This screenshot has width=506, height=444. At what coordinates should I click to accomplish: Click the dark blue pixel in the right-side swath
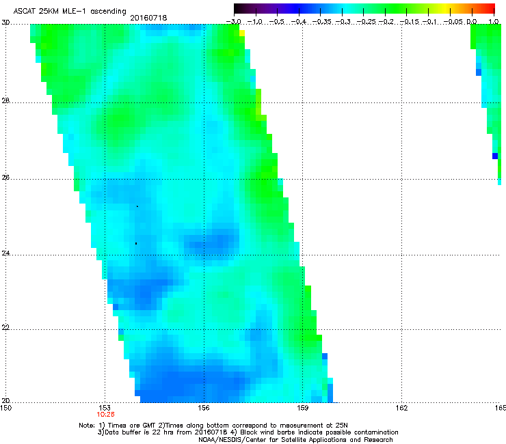click(495, 156)
